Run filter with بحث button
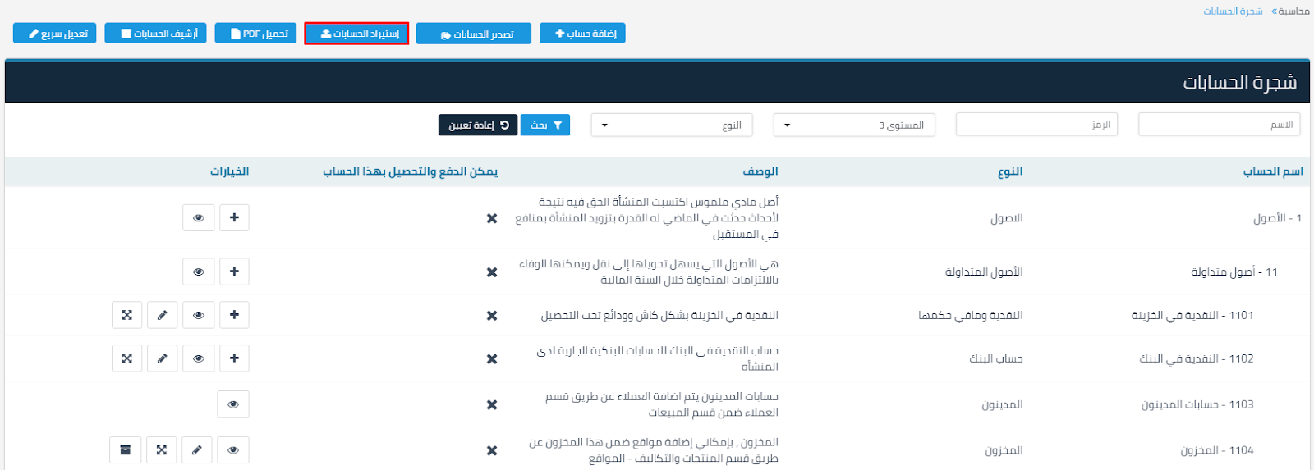The height and width of the screenshot is (470, 1314). pyautogui.click(x=545, y=125)
